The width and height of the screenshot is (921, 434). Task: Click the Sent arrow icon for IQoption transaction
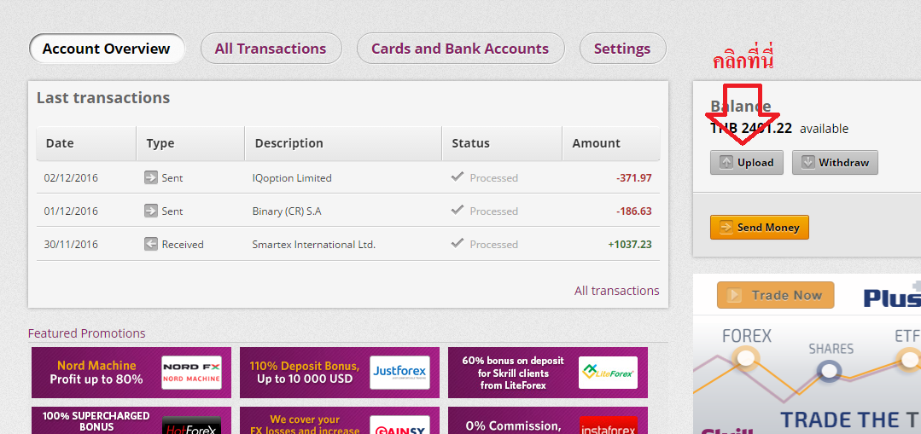click(x=151, y=177)
